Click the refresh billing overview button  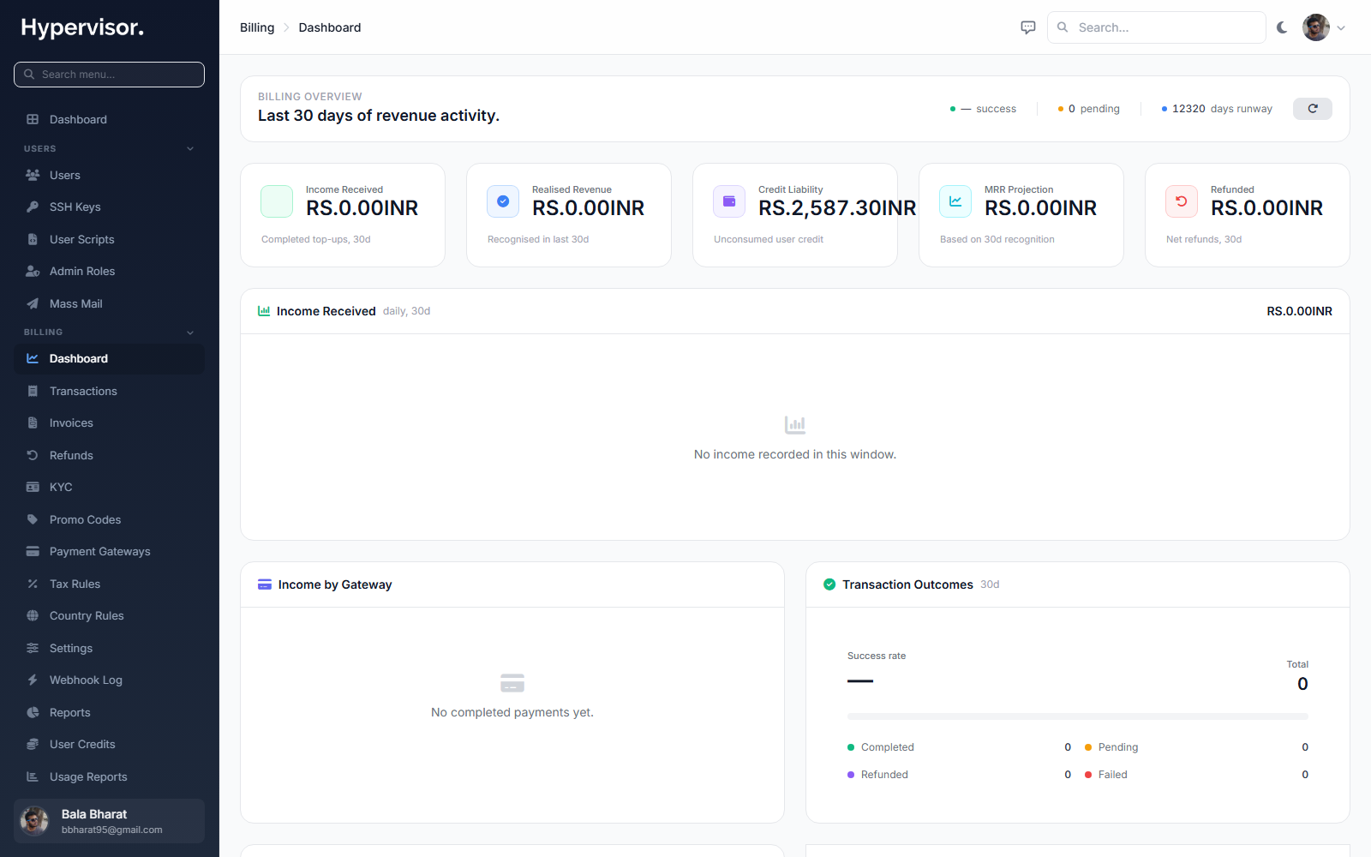[x=1312, y=109]
